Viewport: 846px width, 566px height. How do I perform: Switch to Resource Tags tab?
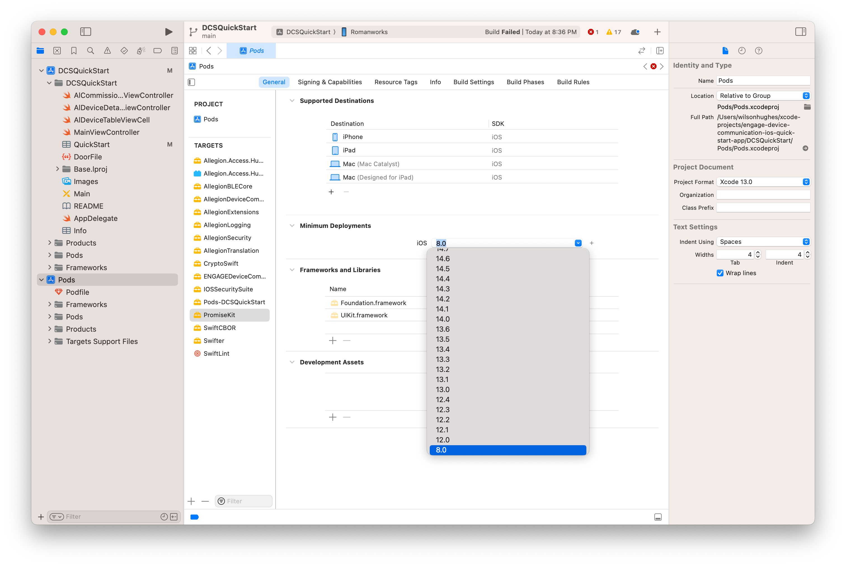coord(396,82)
